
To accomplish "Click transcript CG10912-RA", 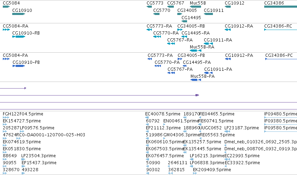I will click(239, 26).
